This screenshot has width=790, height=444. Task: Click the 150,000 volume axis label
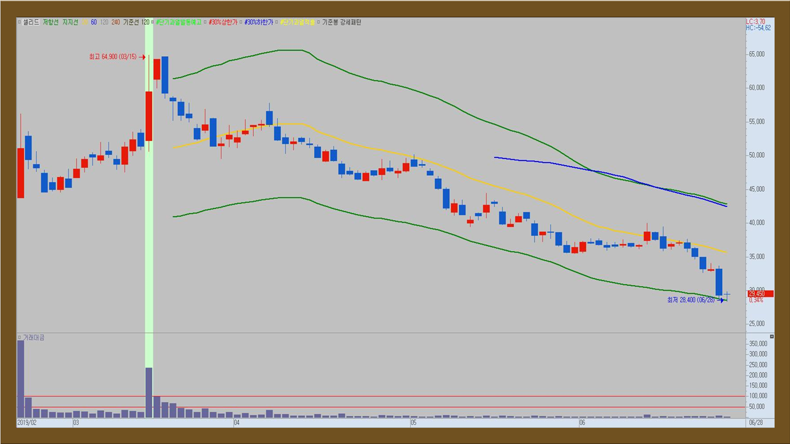(758, 385)
